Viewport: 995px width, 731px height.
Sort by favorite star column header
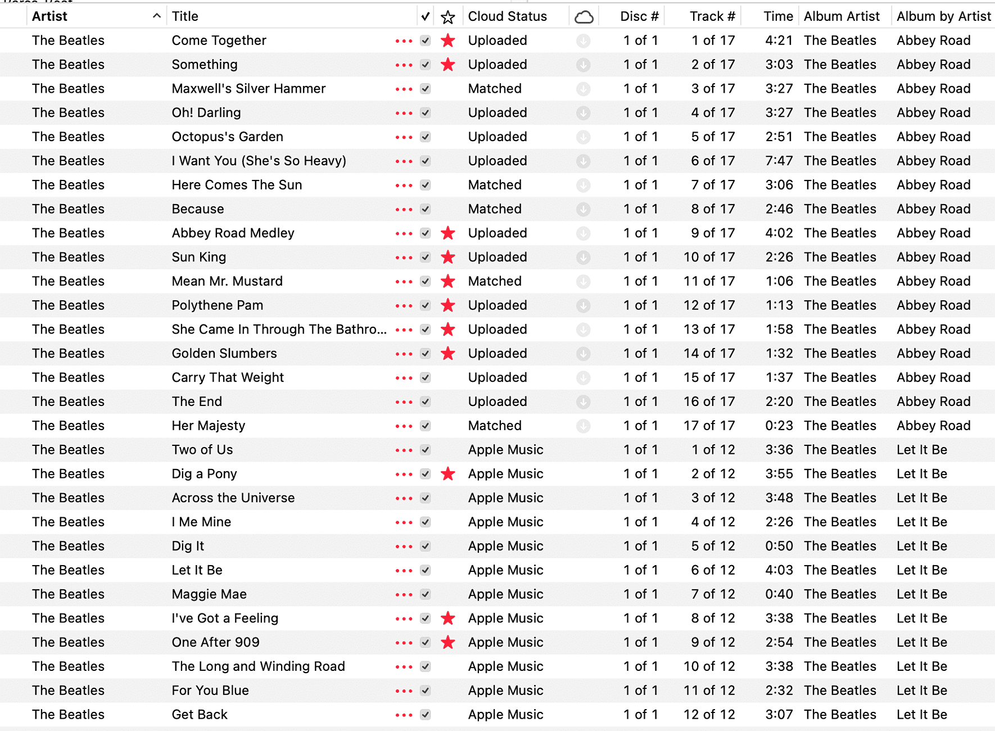point(448,17)
